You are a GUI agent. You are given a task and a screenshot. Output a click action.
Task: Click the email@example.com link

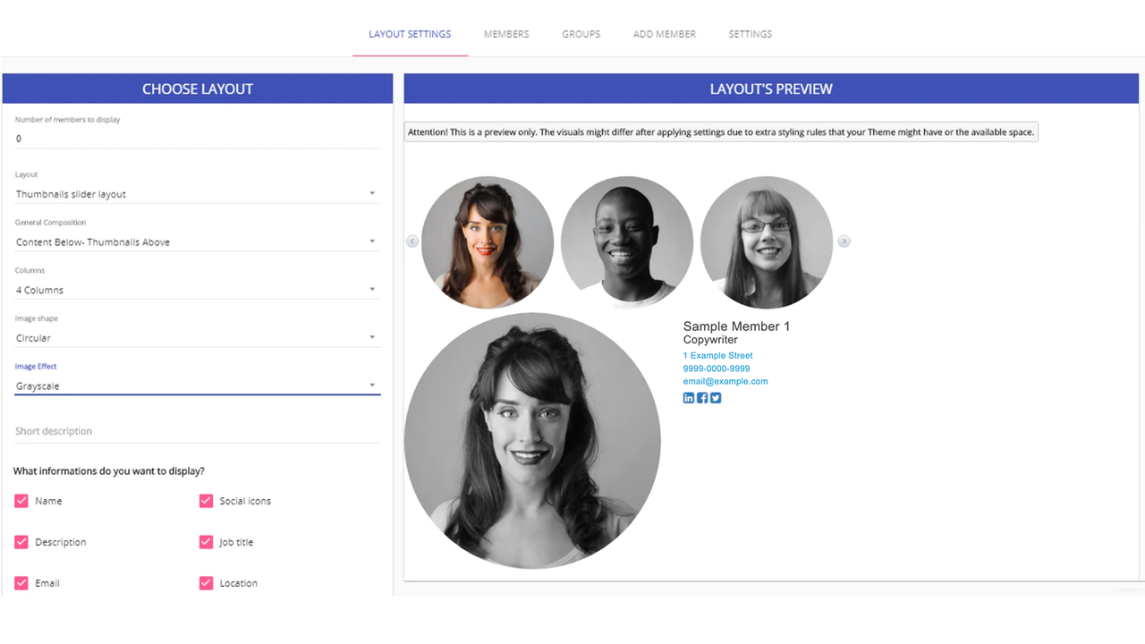[x=725, y=381]
